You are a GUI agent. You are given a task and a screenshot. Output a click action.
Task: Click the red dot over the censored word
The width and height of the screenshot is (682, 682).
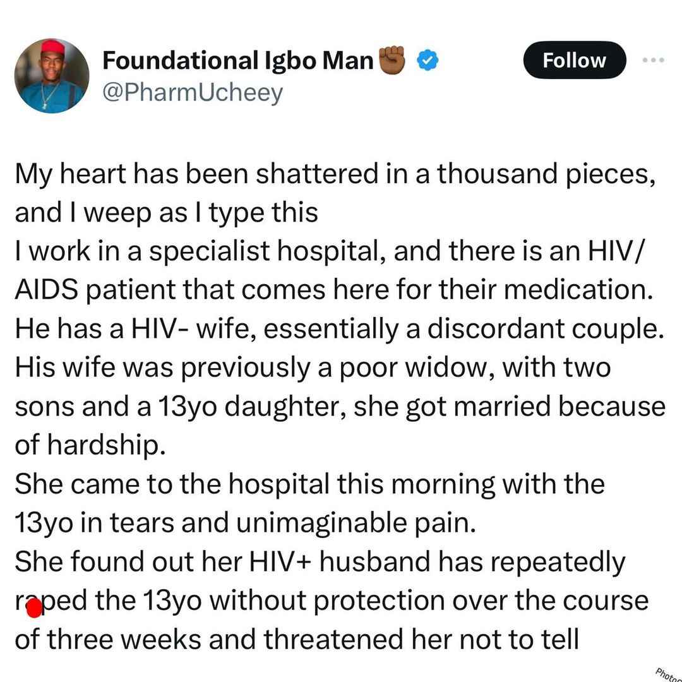(34, 608)
